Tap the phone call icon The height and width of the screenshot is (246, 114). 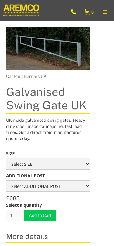click(x=74, y=12)
